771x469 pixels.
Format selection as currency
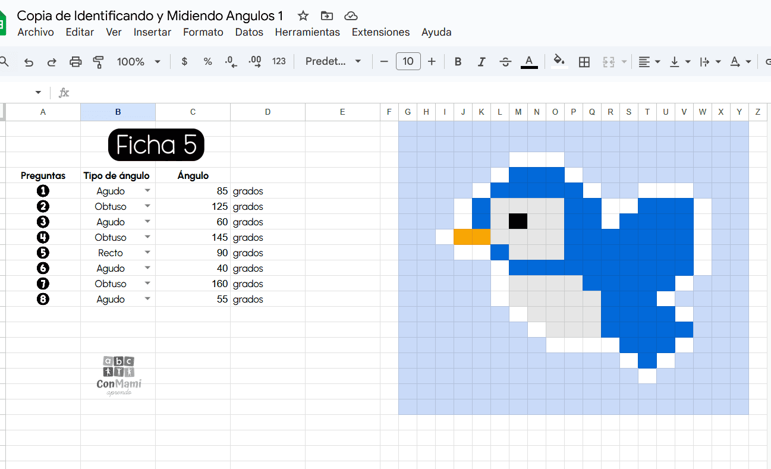(x=184, y=62)
